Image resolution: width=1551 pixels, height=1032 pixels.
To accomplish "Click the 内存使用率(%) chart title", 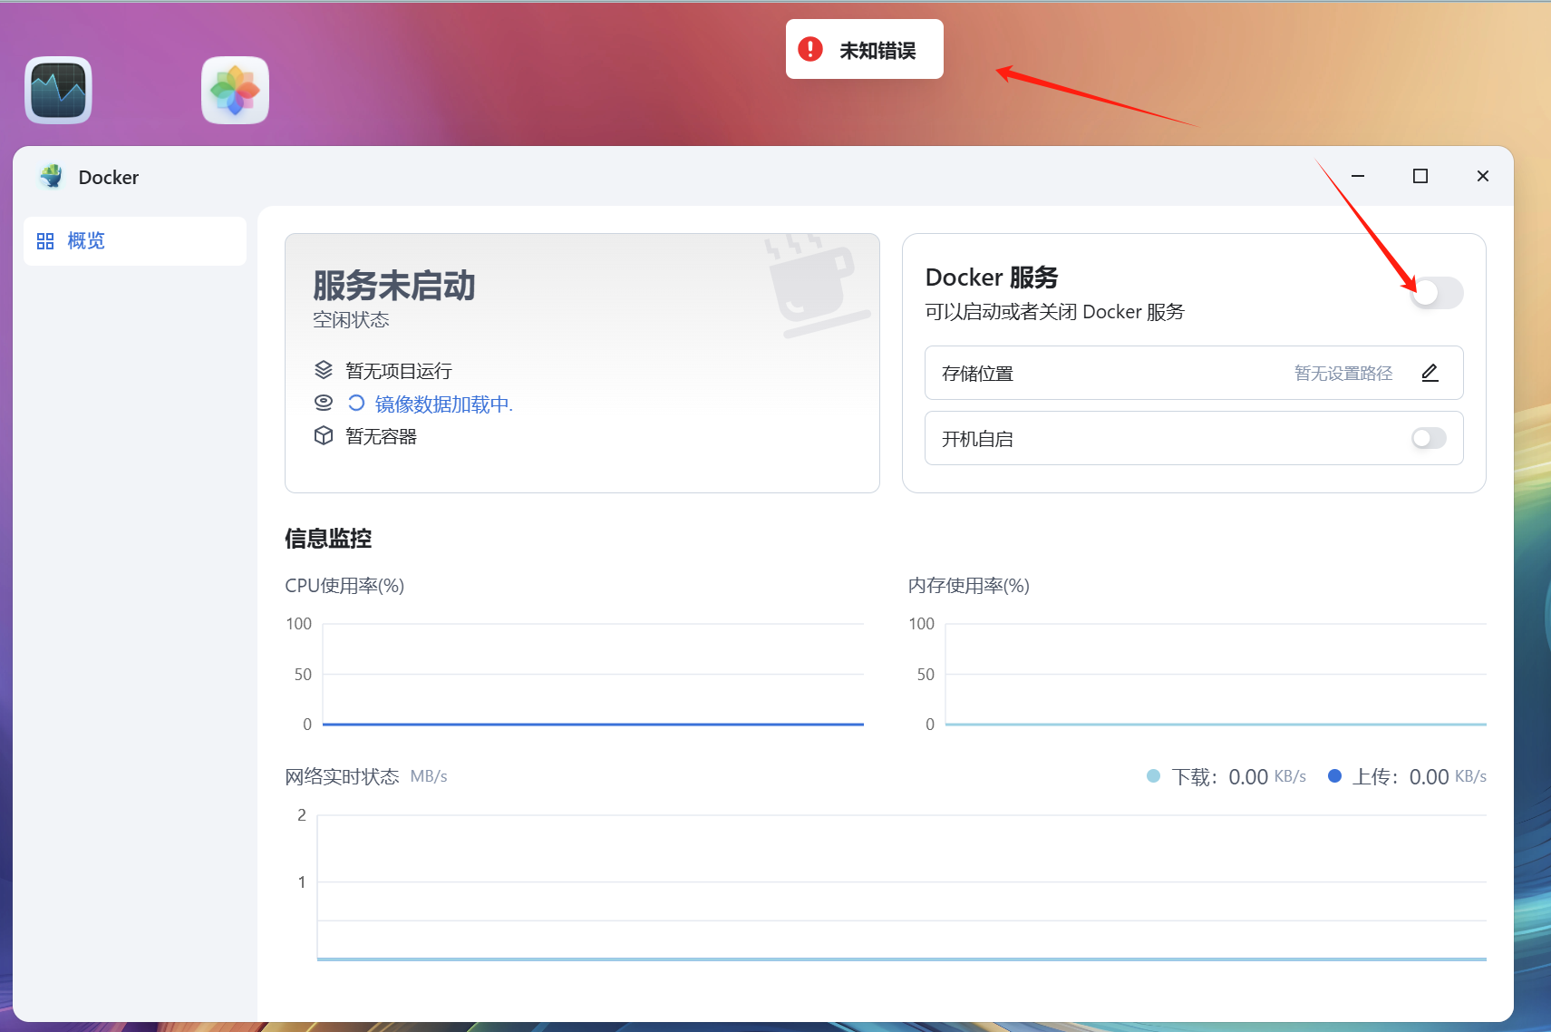I will pyautogui.click(x=969, y=585).
